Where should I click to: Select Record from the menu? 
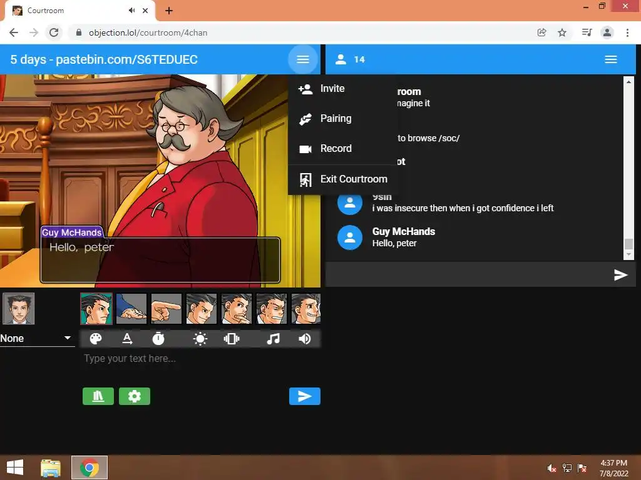(342, 149)
